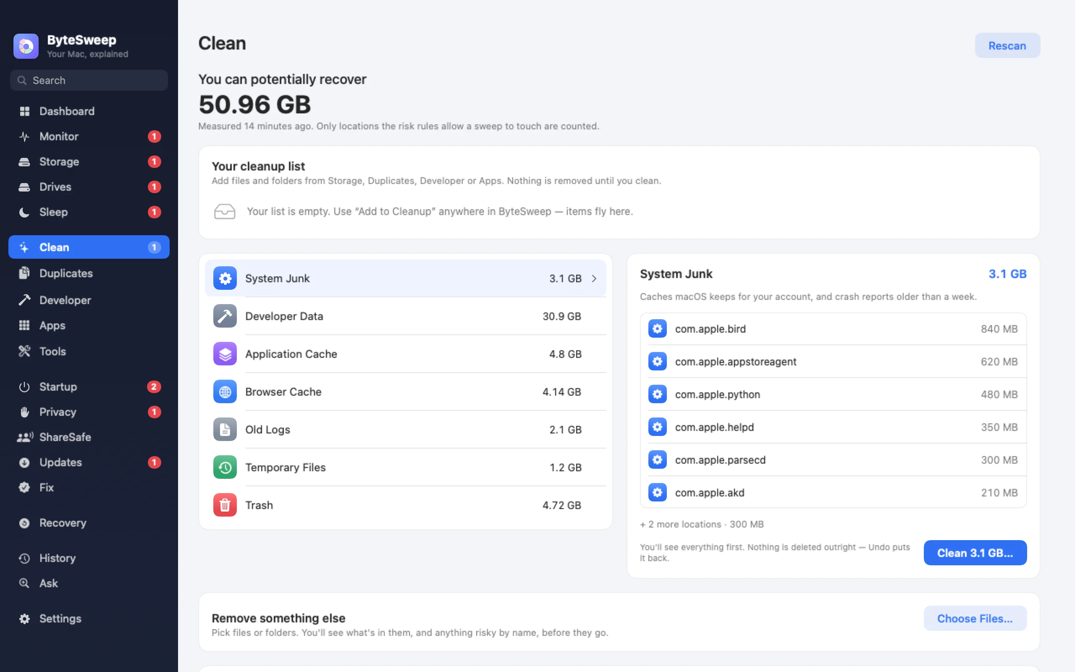Click the Clean 3.1 GB button

point(975,553)
